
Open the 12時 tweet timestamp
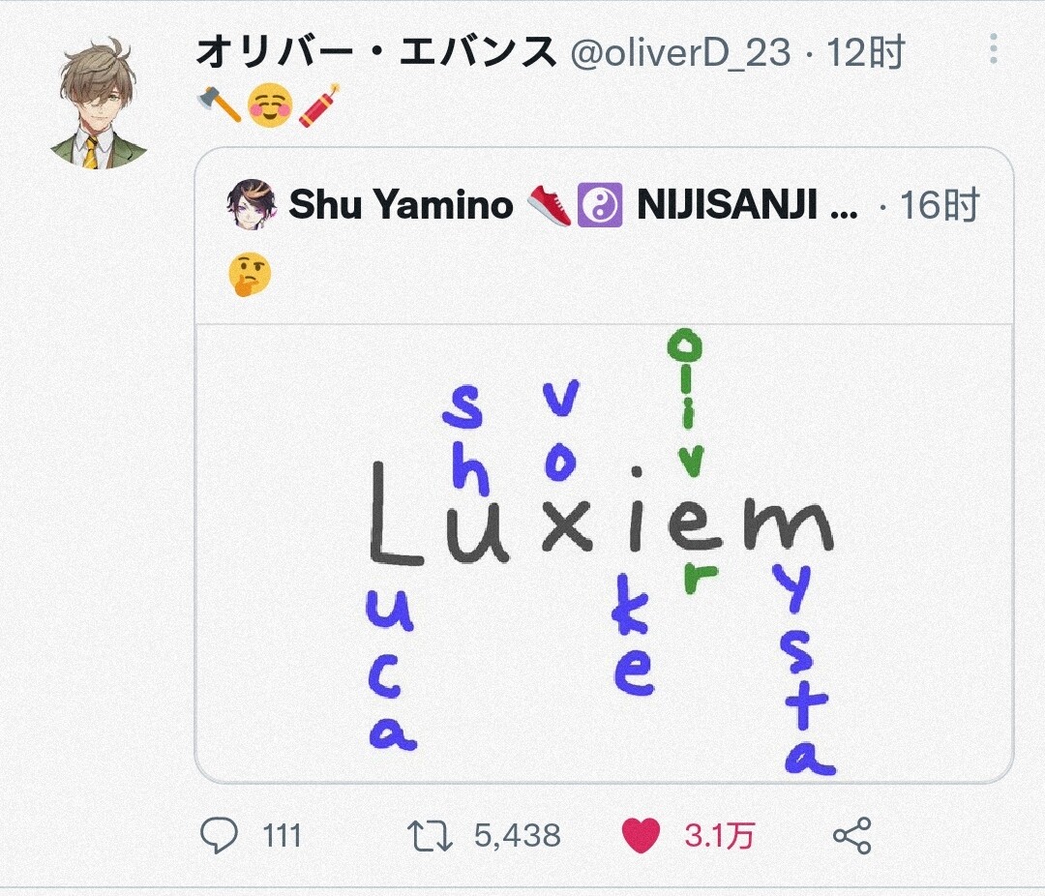tap(864, 53)
